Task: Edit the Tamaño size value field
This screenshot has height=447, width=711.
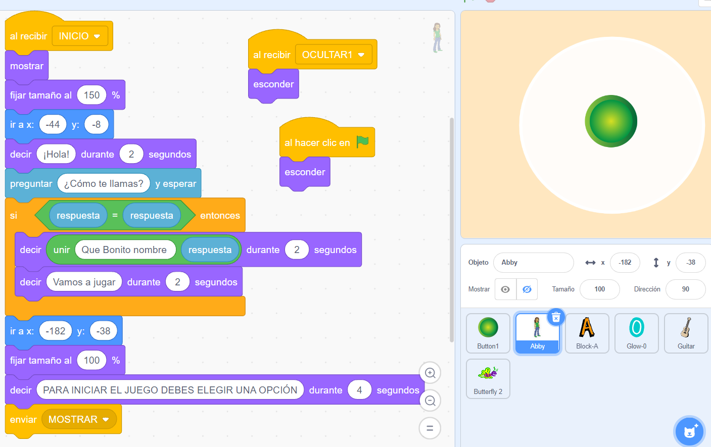Action: (x=599, y=289)
